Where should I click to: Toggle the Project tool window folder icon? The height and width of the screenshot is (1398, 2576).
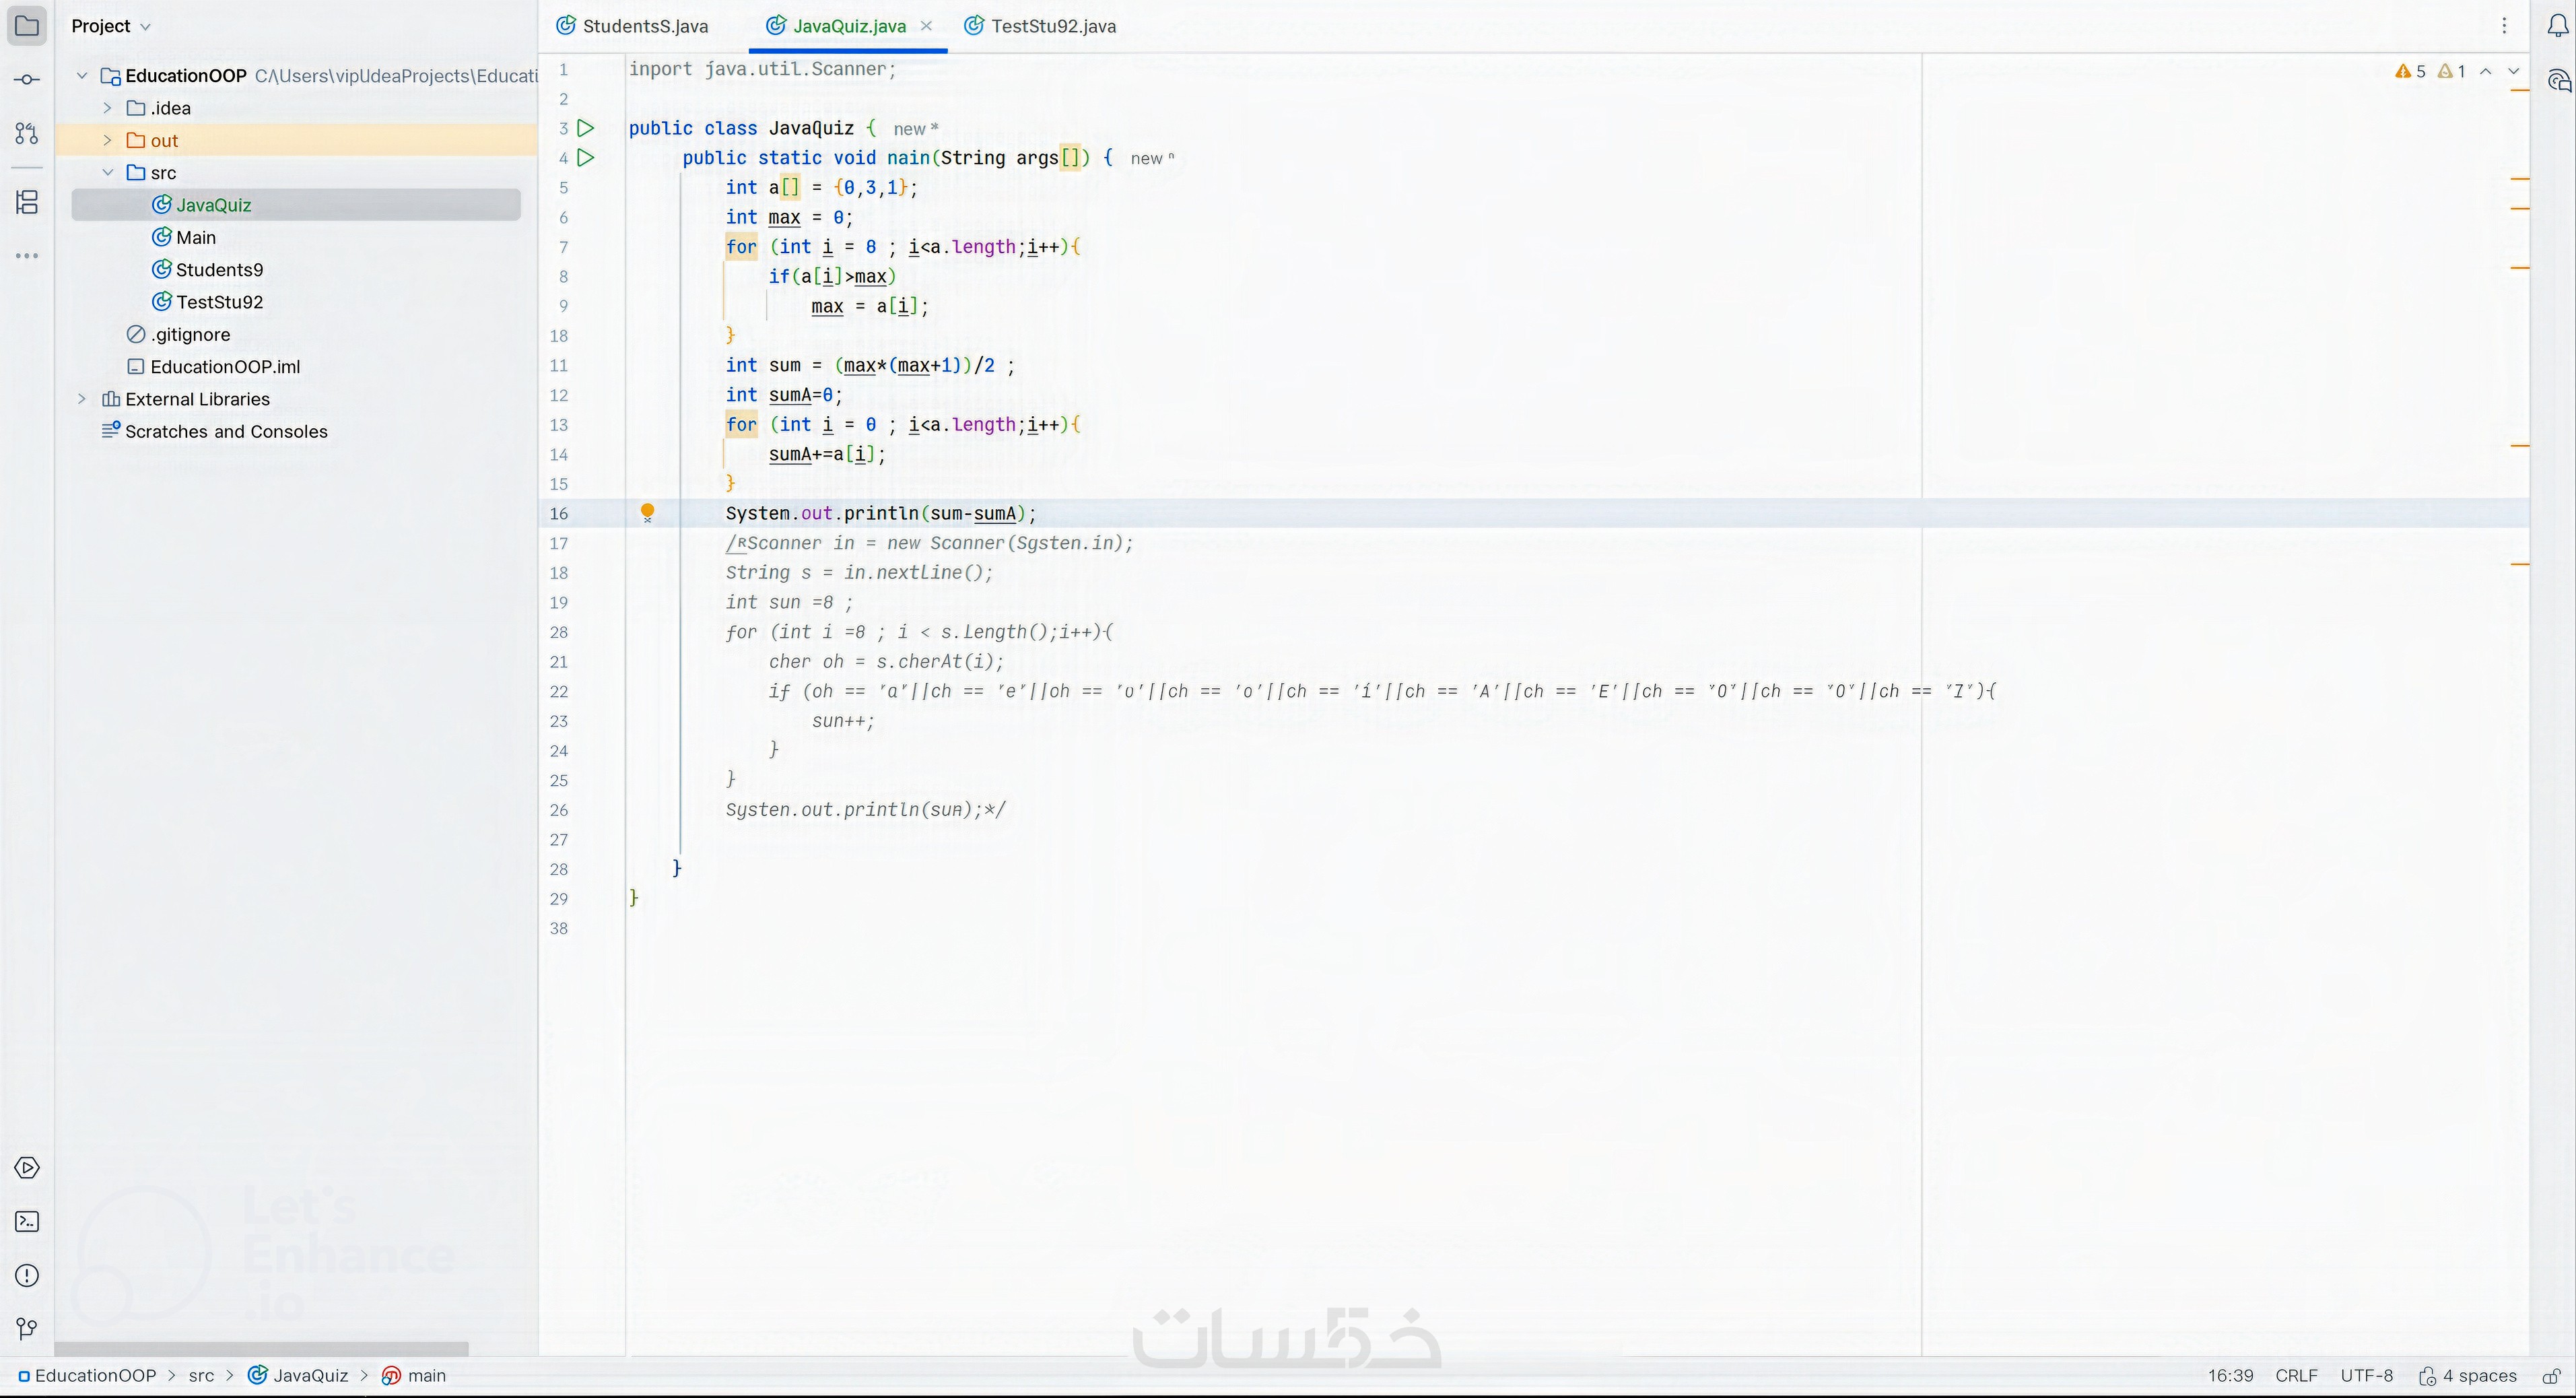coord(27,26)
